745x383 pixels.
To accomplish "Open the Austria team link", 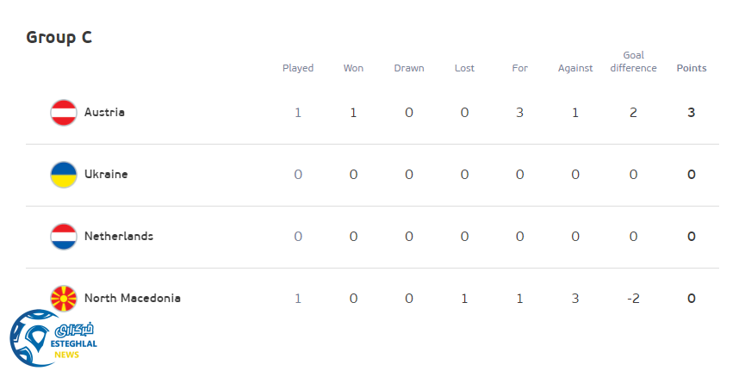I will coord(104,113).
